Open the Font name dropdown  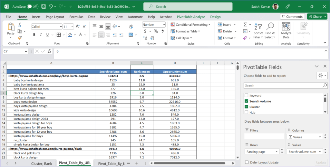point(61,27)
